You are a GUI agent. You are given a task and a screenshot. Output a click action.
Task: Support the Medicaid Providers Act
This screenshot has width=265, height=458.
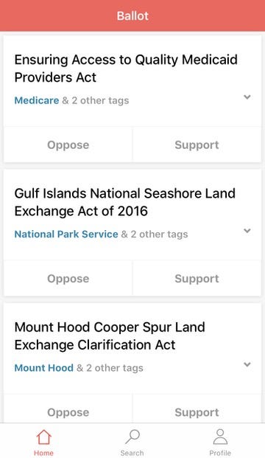click(197, 145)
